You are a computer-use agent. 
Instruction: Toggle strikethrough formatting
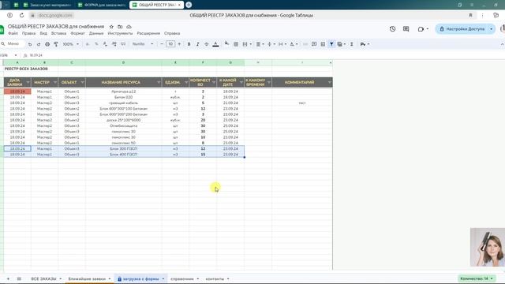coord(207,44)
